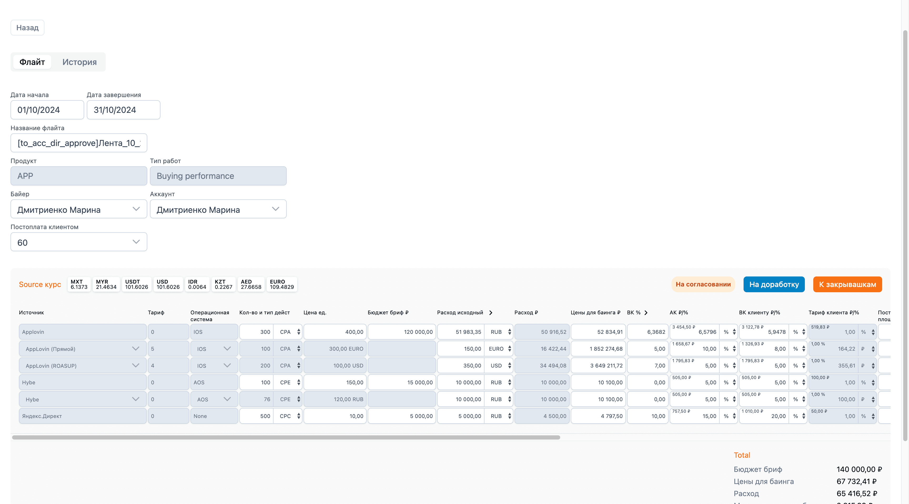Image resolution: width=909 pixels, height=504 pixels.
Task: Click the Total Бюджет бриф amount 140 000,00 ₽
Action: (x=859, y=470)
